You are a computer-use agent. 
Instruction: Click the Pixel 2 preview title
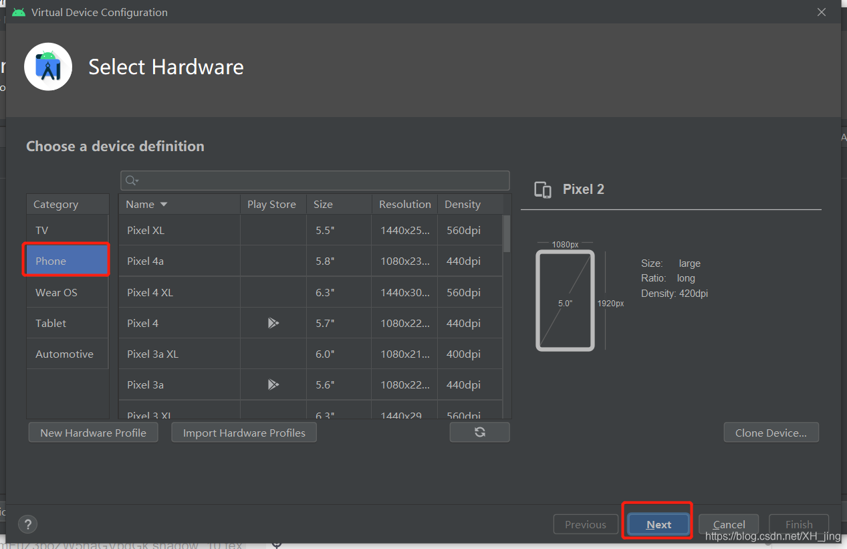tap(584, 189)
